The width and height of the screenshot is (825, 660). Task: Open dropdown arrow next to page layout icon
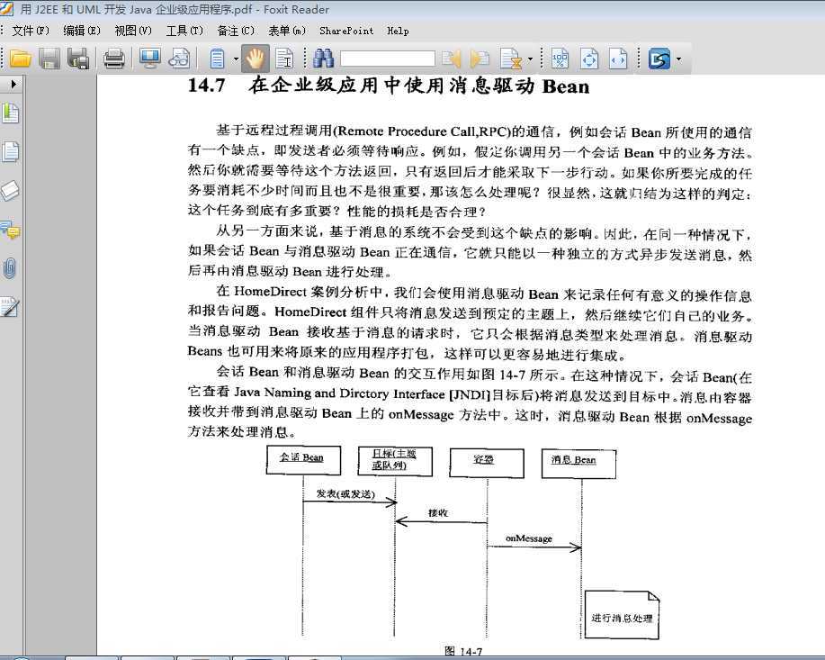point(237,59)
